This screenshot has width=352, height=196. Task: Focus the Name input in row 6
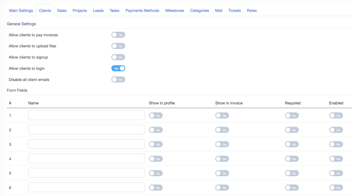pyautogui.click(x=86, y=187)
